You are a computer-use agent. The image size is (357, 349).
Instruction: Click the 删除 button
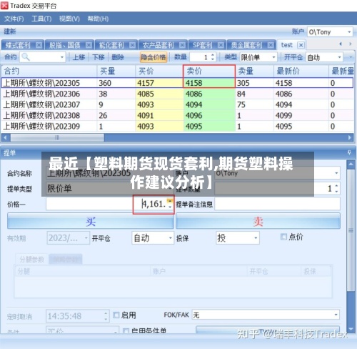coord(118,57)
